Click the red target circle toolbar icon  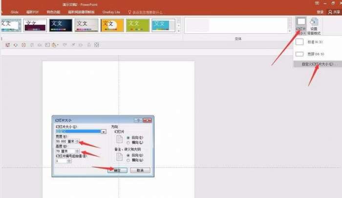(23, 45)
